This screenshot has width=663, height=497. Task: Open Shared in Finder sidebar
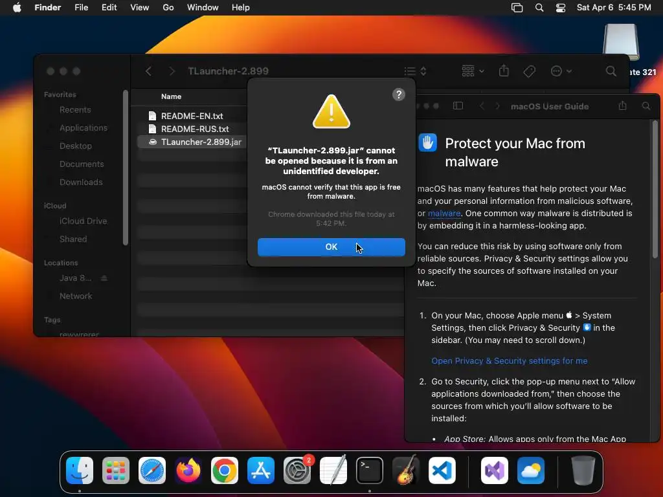73,239
